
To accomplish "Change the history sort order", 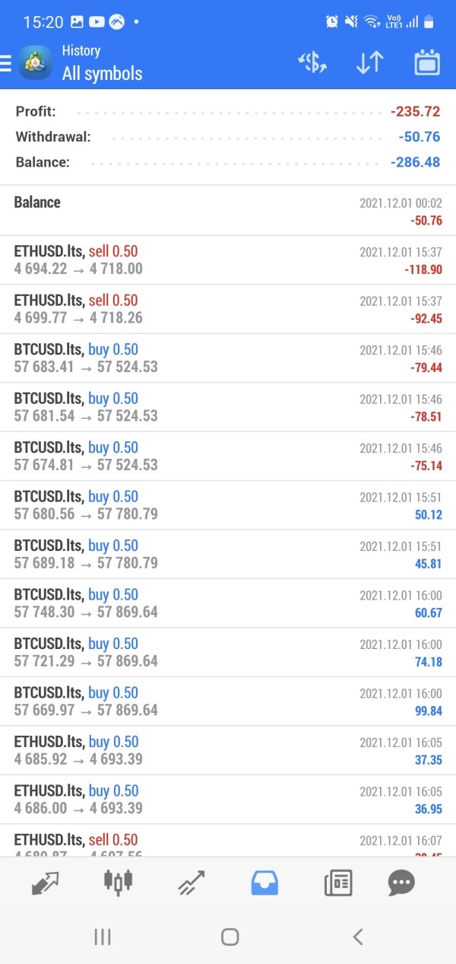I will (x=369, y=63).
